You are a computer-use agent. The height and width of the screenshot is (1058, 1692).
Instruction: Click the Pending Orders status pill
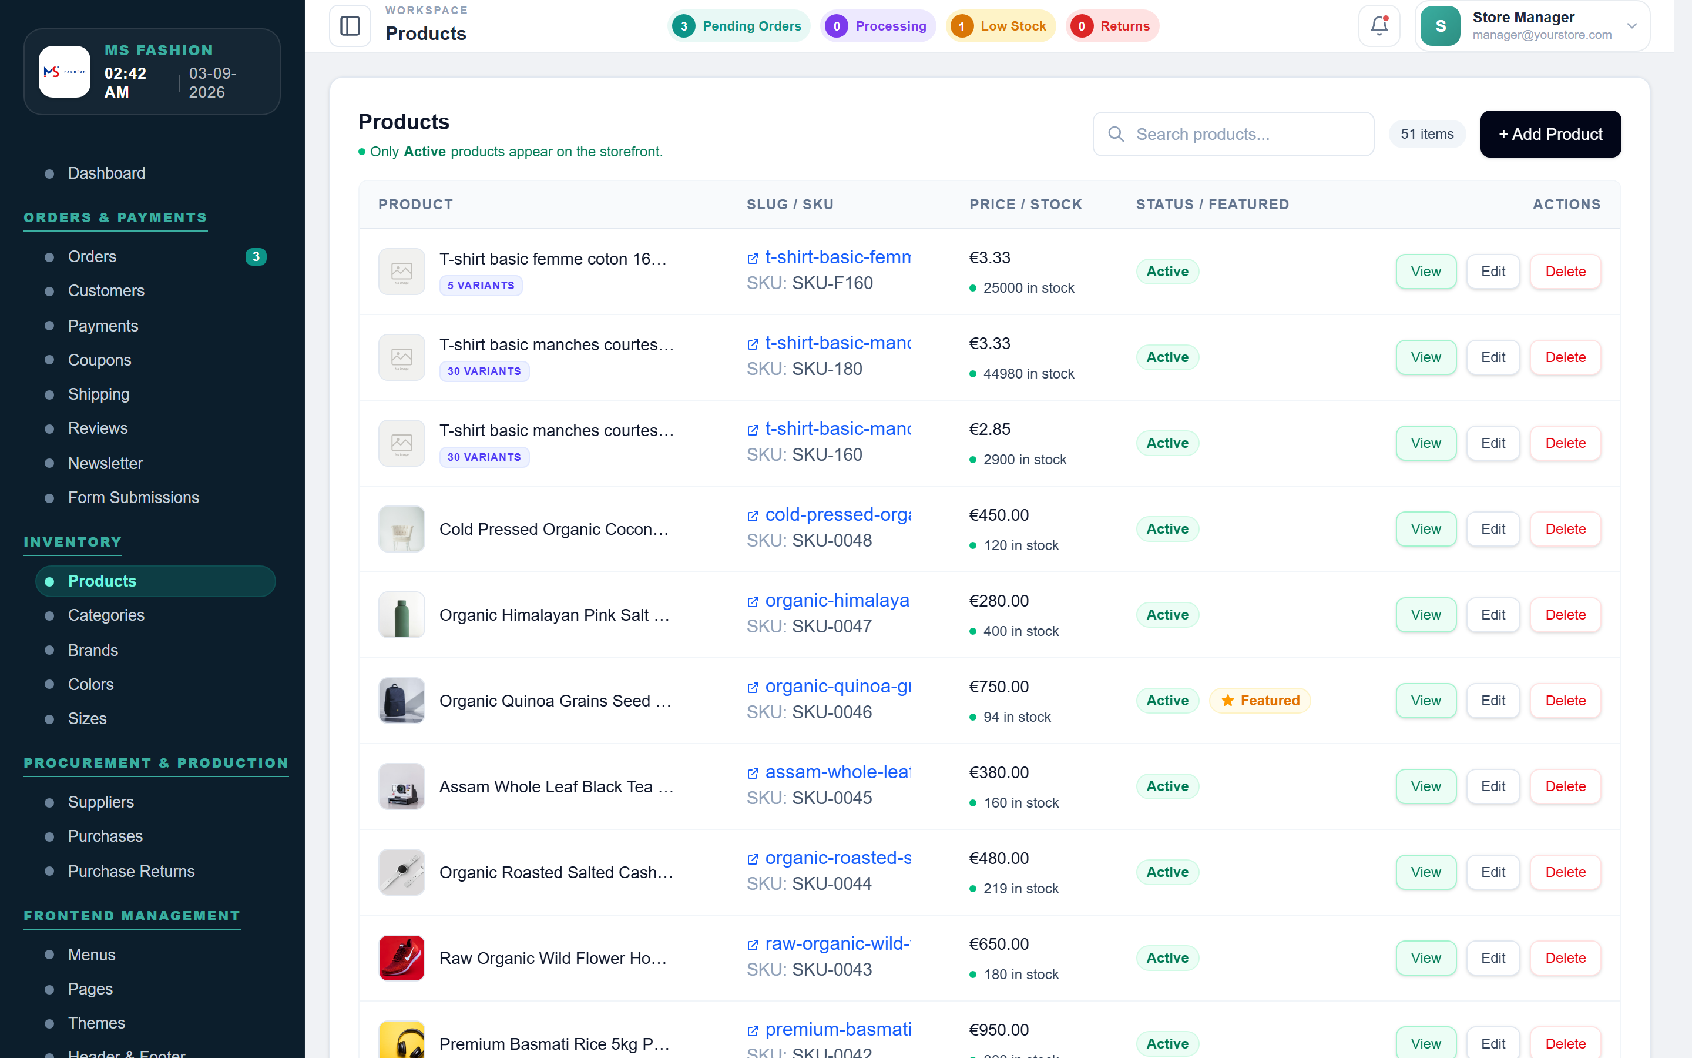[738, 26]
